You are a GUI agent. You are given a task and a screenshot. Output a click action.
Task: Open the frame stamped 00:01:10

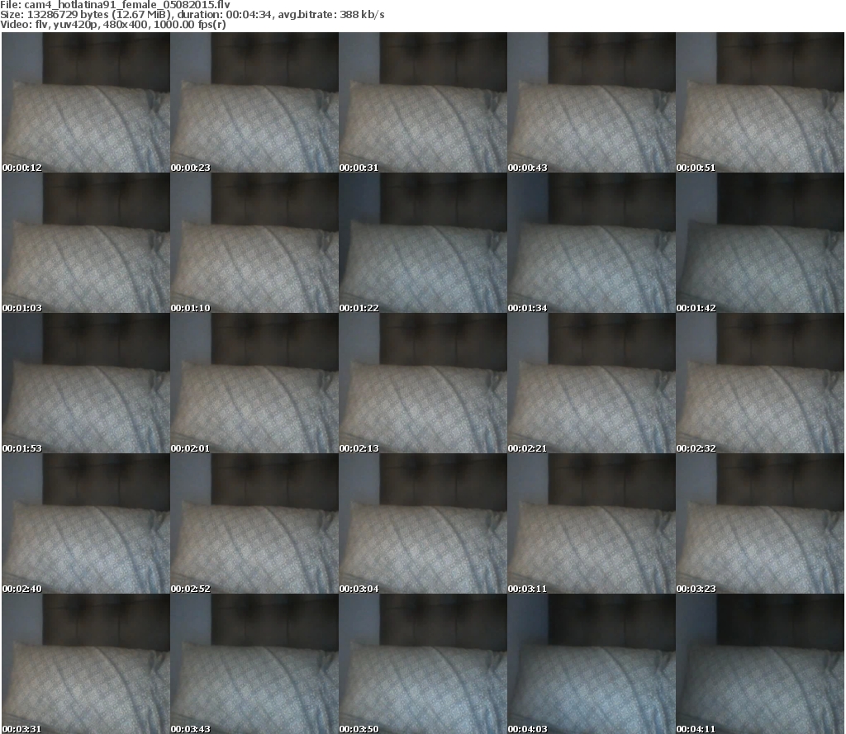pyautogui.click(x=254, y=243)
